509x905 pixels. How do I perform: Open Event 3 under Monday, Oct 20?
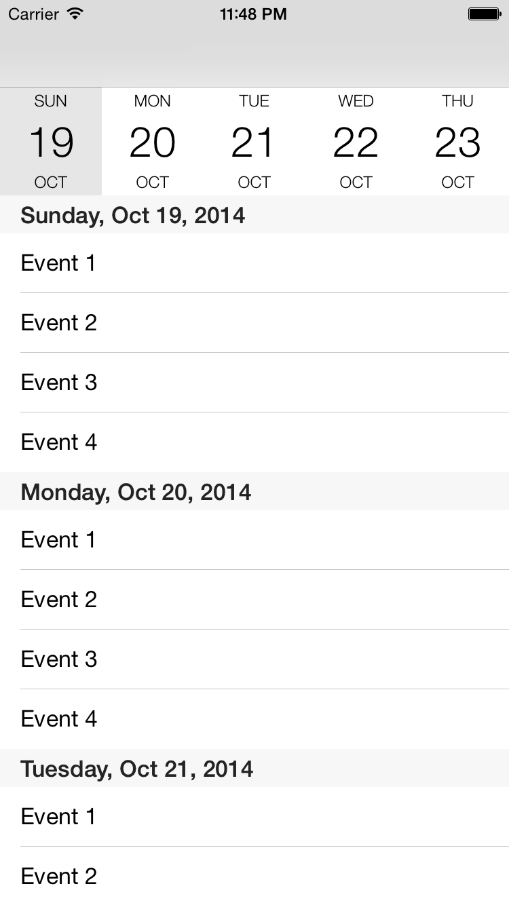tap(254, 659)
